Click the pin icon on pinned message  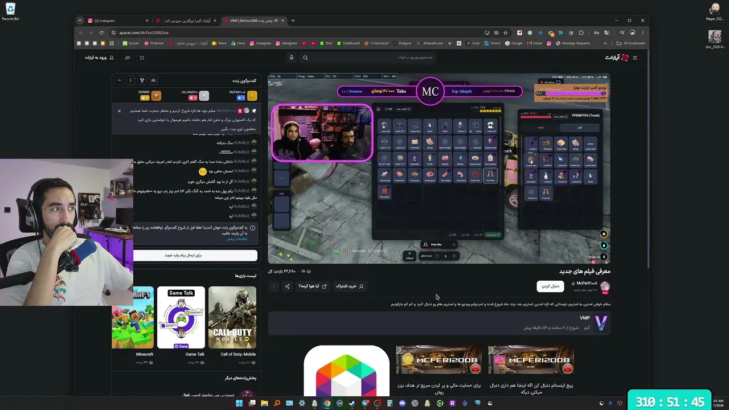254,110
